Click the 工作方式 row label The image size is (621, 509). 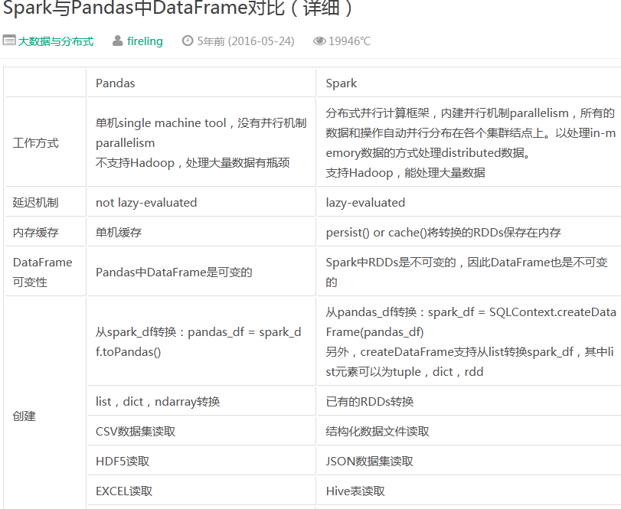(45, 142)
